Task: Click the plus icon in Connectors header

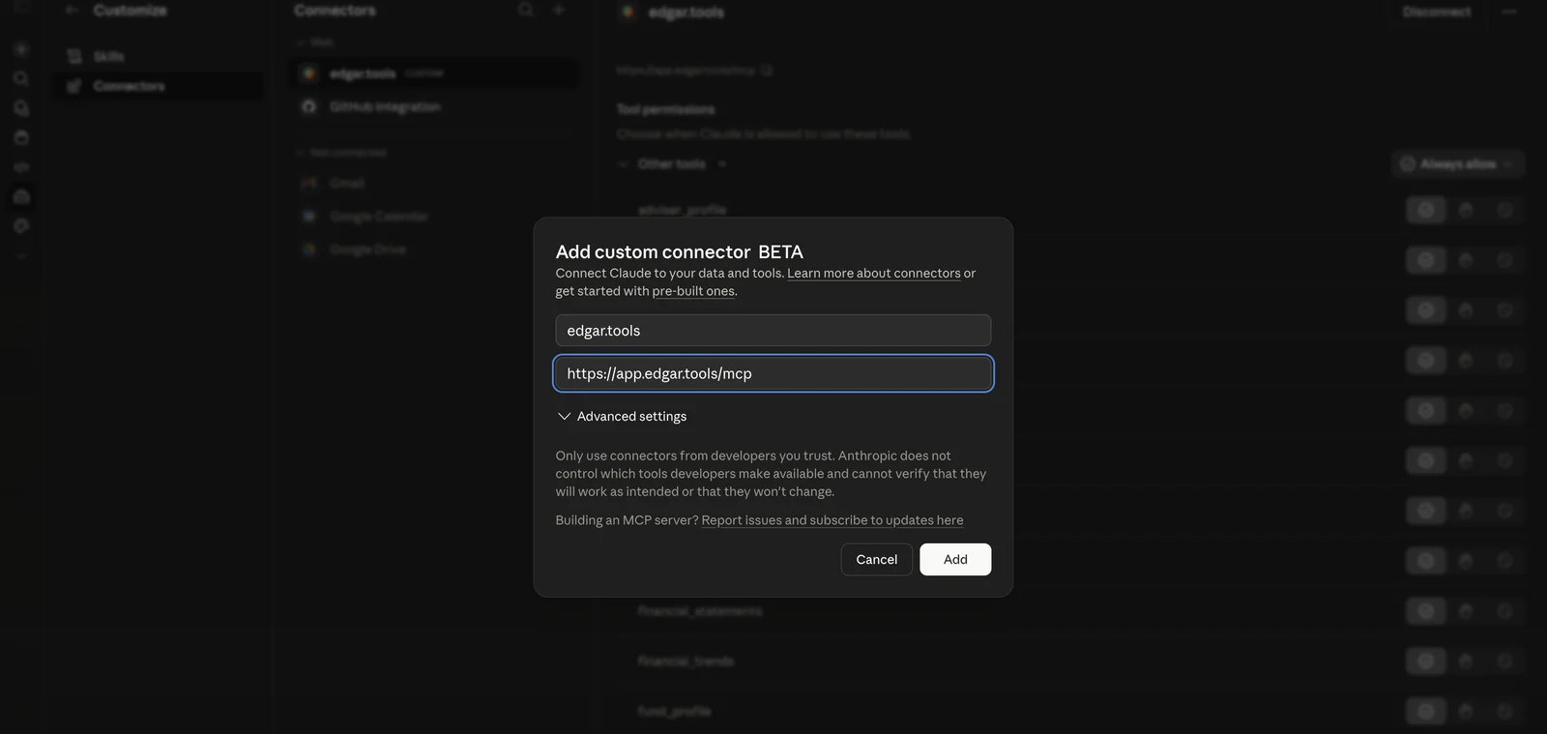Action: click(x=559, y=10)
